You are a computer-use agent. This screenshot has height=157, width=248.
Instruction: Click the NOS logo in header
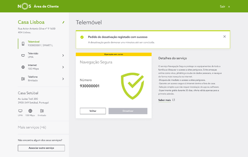click(x=24, y=6)
